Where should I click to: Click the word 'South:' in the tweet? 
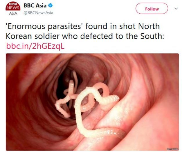click(x=152, y=36)
